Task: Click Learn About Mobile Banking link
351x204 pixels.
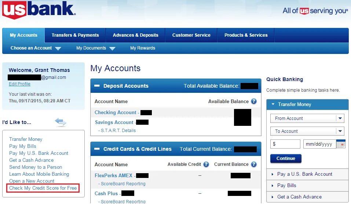Action: [x=39, y=174]
